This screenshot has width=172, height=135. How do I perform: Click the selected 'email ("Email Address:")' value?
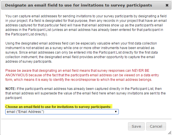click(26, 112)
